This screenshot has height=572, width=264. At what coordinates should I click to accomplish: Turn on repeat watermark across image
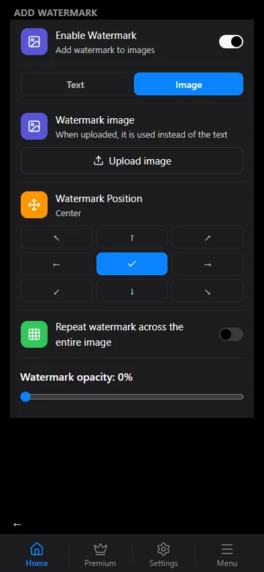click(231, 334)
